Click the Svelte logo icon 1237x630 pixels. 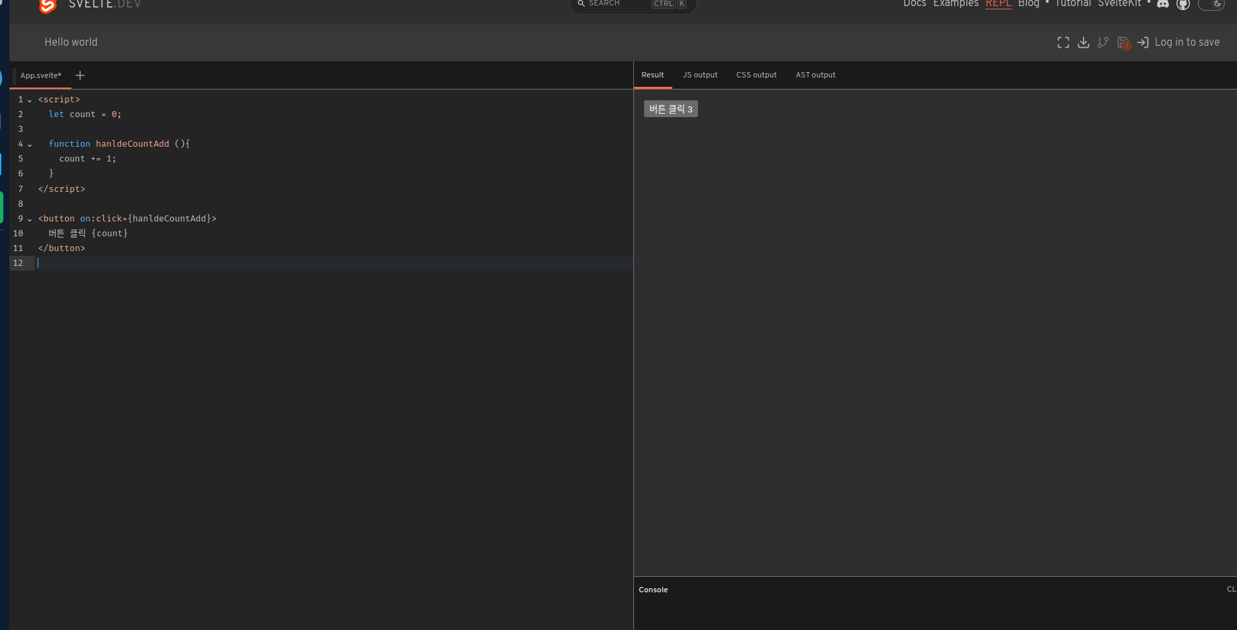click(x=47, y=5)
